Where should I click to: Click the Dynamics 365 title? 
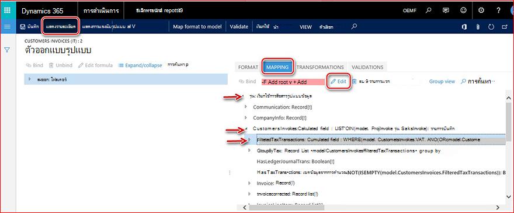coord(42,11)
